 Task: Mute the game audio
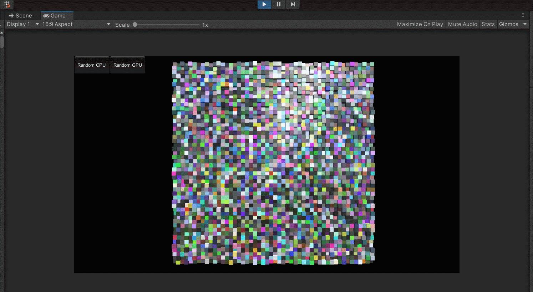462,24
